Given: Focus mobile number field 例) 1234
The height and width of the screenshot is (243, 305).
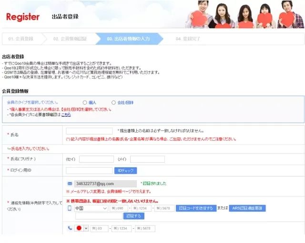Looking at the screenshot, I should pos(142,208).
